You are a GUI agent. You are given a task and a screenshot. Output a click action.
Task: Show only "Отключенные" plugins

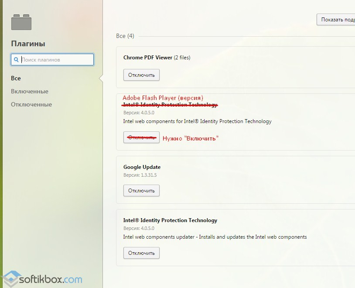(31, 104)
